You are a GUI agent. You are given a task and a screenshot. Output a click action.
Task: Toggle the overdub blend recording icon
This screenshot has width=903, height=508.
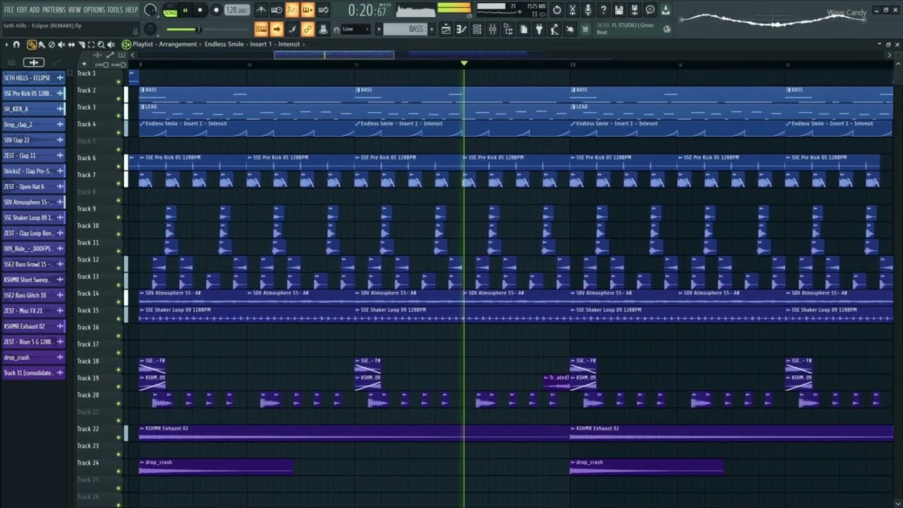(x=308, y=10)
